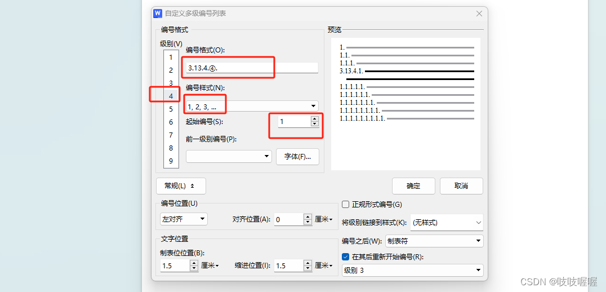This screenshot has height=292, width=606.
Task: Select level 3 in the 级别 list
Action: 171,83
